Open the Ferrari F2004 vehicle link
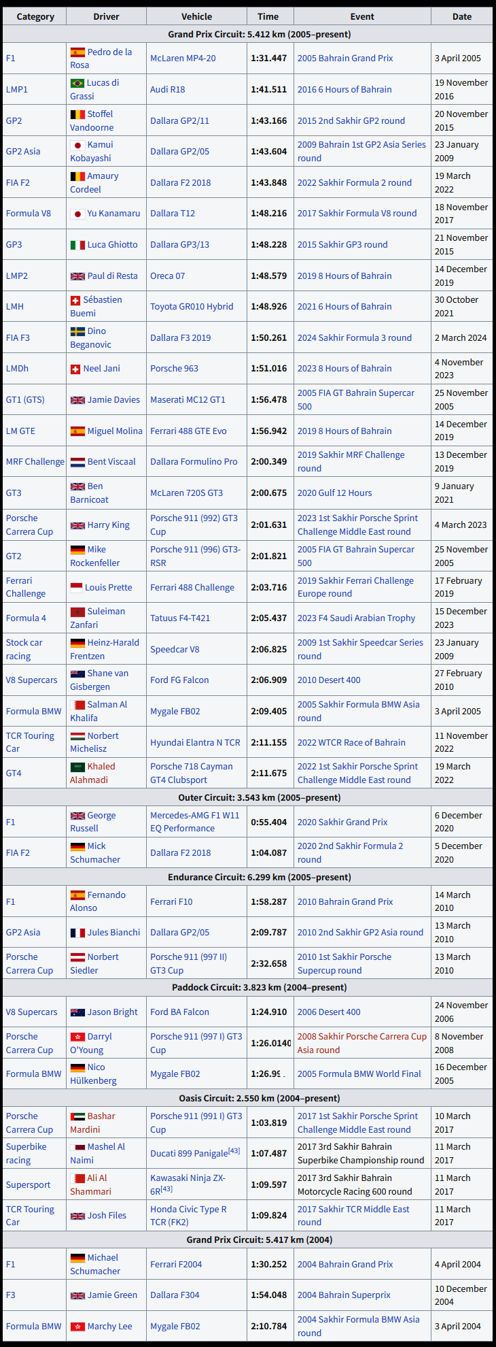Screen dimensions: 496x1347 176,1265
